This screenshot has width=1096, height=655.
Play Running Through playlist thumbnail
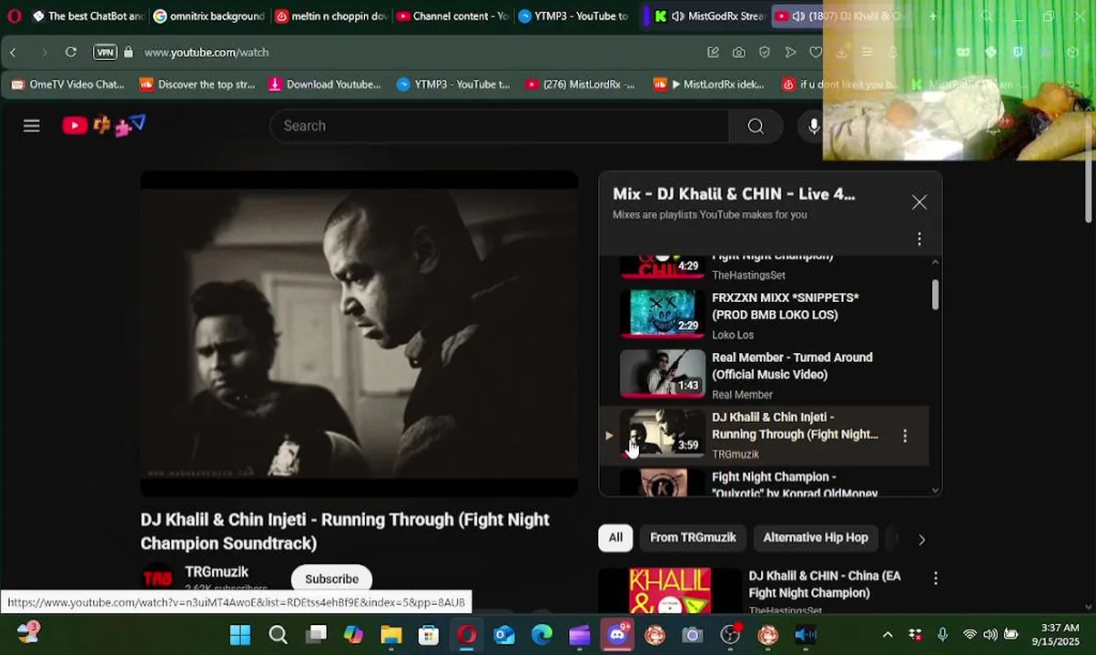[x=663, y=433]
